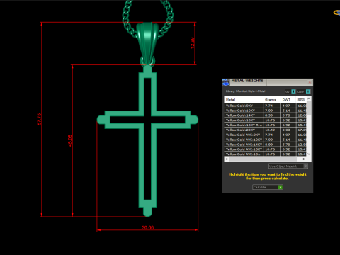Click the Library Member Style Metal label
The width and height of the screenshot is (340, 255).
245,91
